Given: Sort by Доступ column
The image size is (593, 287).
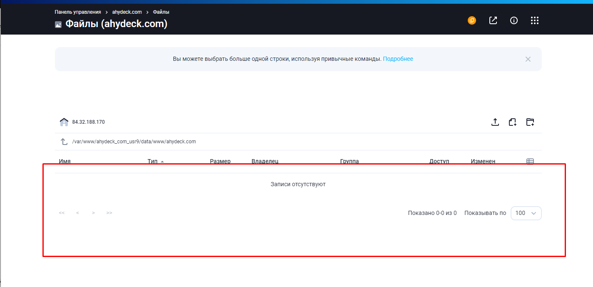Looking at the screenshot, I should click(x=439, y=161).
